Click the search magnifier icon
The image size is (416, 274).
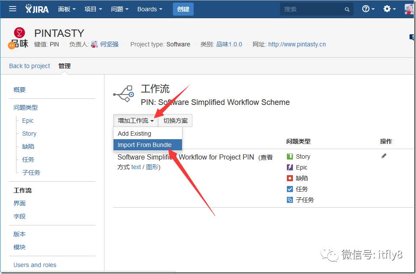[347, 9]
